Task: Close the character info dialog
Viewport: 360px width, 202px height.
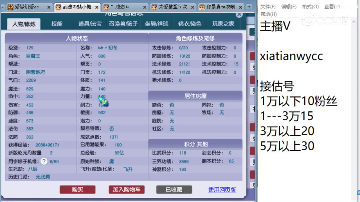Action: pos(239,15)
